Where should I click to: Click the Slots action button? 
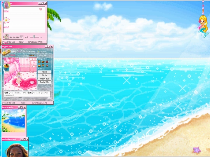pos(44,75)
